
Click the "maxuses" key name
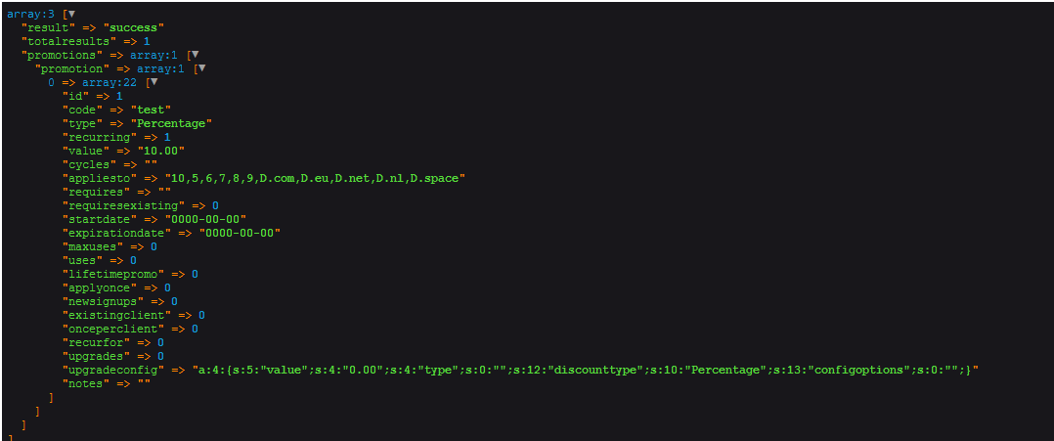95,246
